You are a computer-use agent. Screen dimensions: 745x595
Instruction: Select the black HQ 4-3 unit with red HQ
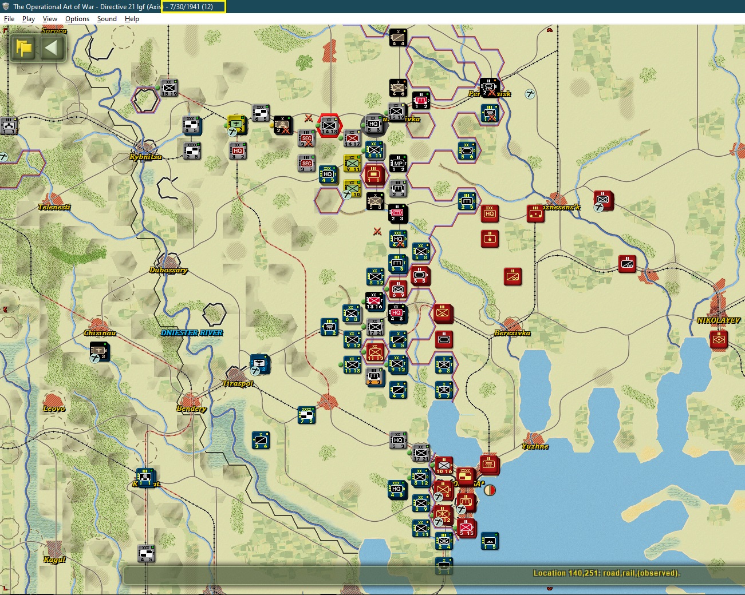397,314
